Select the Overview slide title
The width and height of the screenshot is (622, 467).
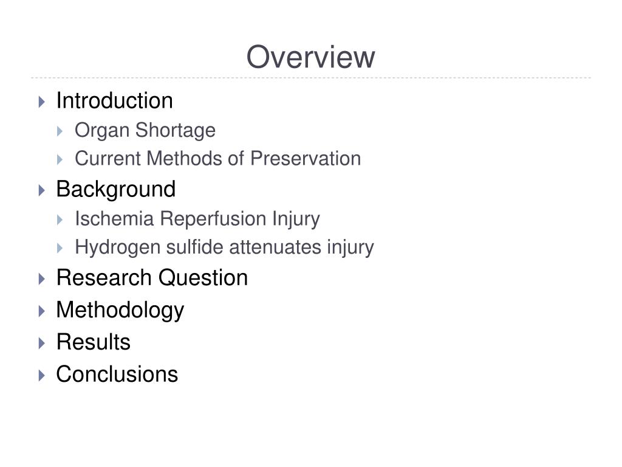[x=310, y=57]
